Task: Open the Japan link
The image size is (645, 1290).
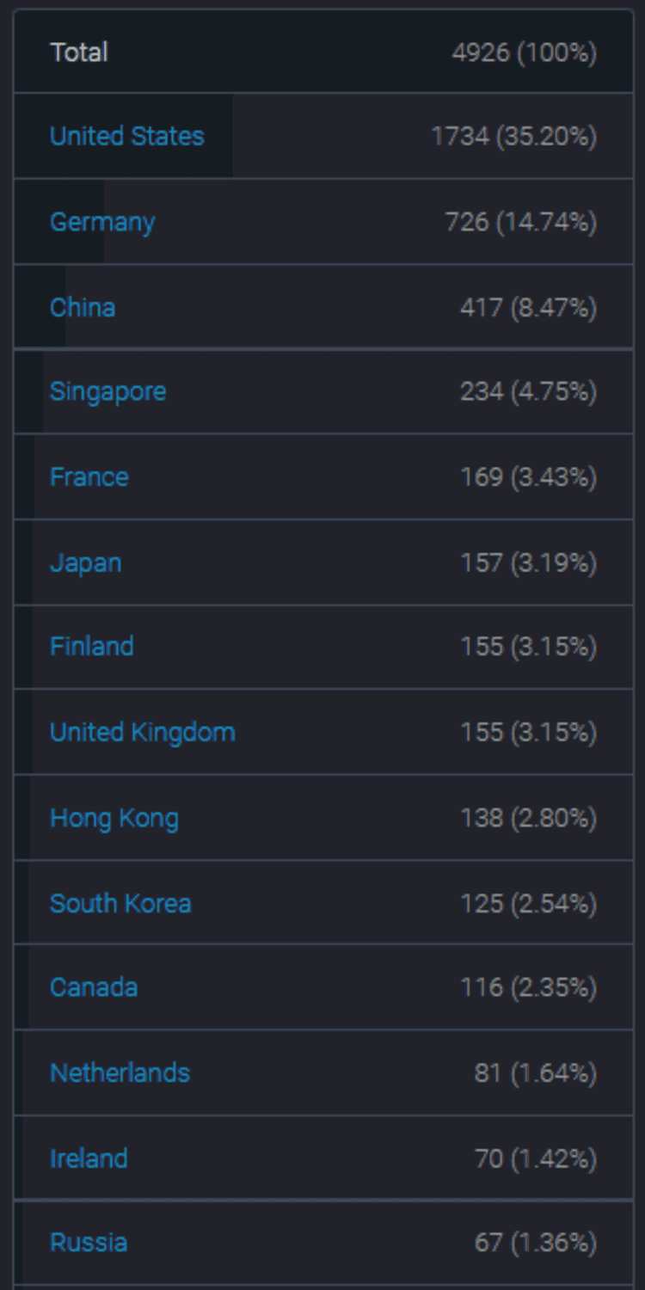Action: tap(85, 562)
